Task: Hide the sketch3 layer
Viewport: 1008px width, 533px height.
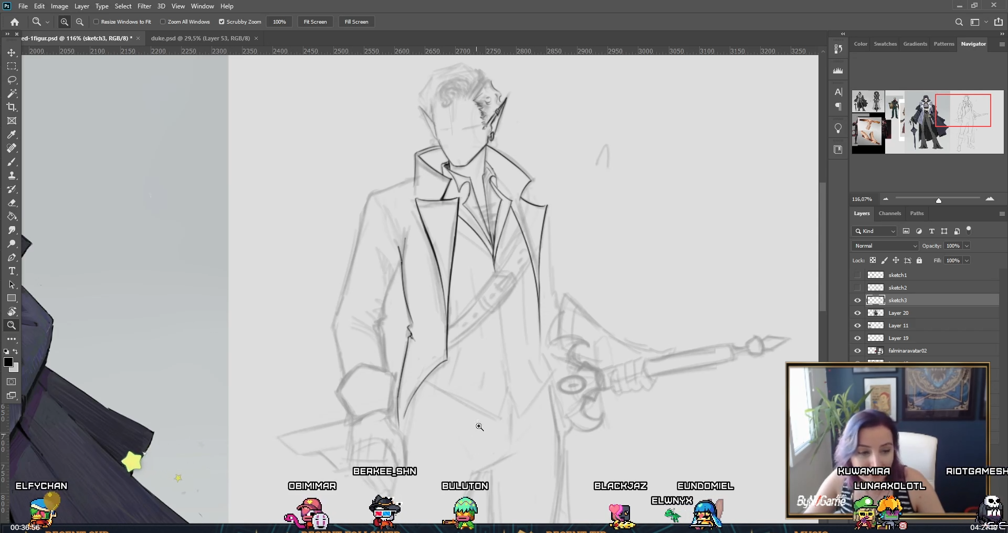Action: (858, 300)
